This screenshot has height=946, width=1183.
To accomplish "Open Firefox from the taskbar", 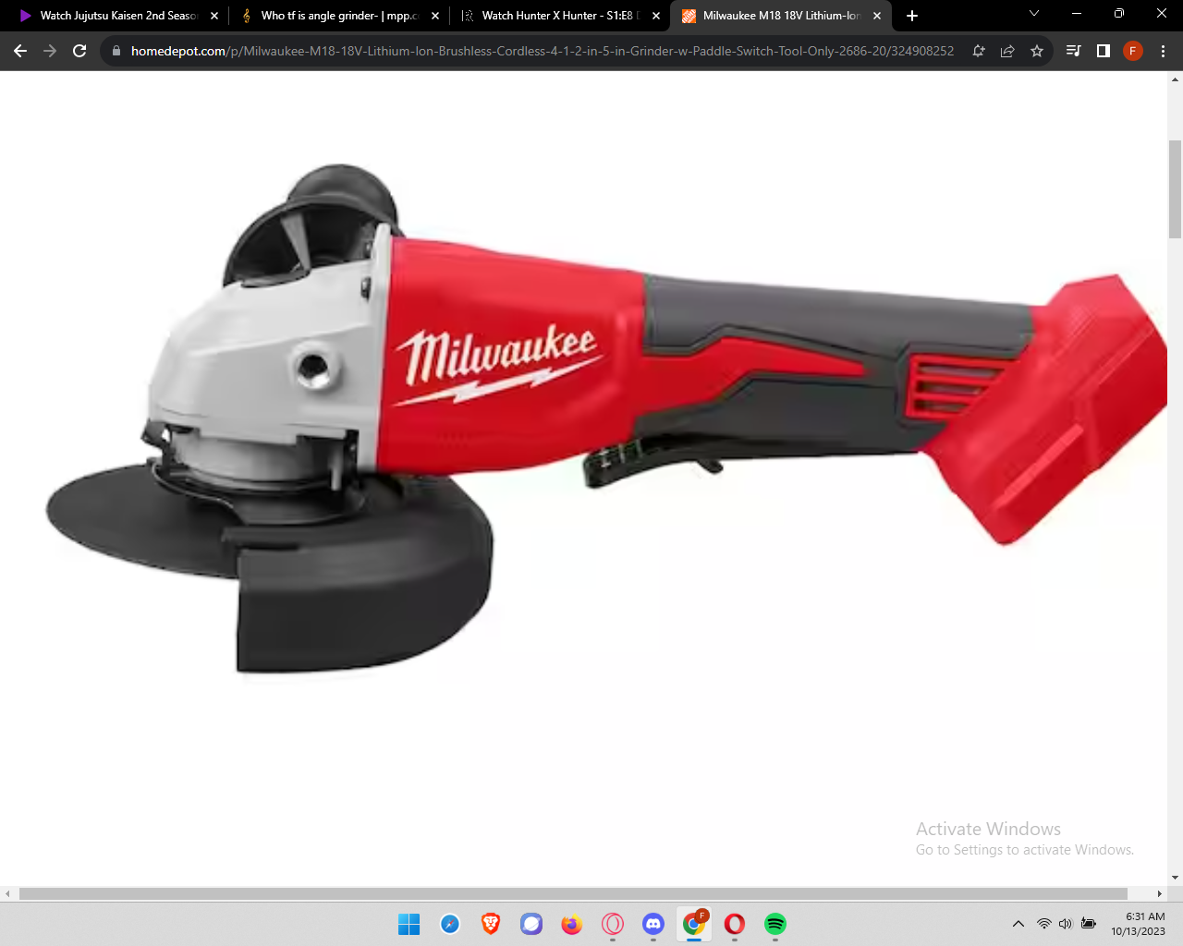I will (x=572, y=924).
